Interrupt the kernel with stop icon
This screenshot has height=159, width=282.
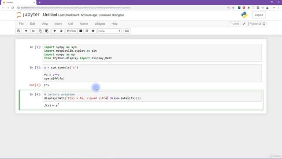(81, 31)
